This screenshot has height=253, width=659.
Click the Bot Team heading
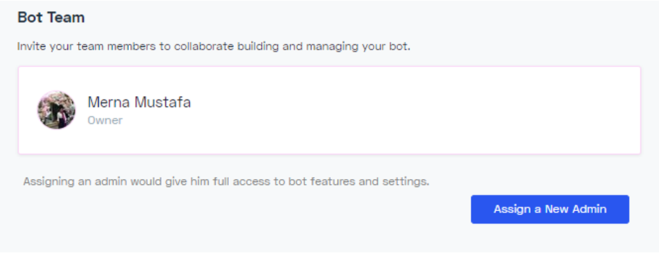pyautogui.click(x=51, y=18)
